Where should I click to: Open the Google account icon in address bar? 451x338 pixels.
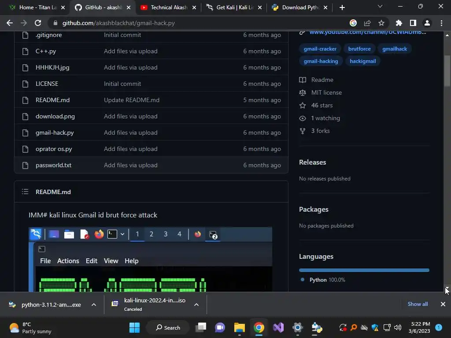pyautogui.click(x=353, y=23)
